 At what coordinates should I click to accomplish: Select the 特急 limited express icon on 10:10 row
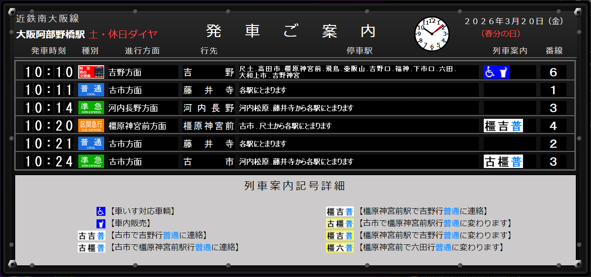tap(92, 71)
